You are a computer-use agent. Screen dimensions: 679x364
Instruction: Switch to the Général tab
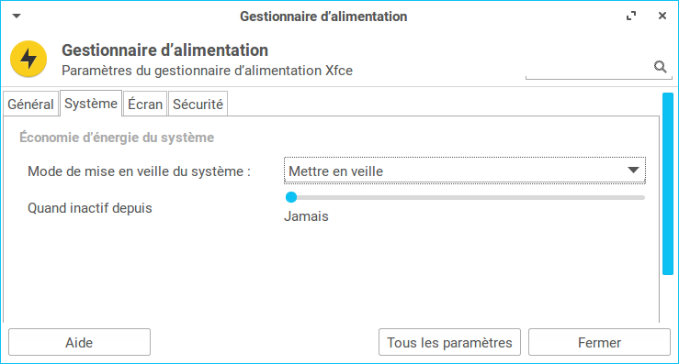coord(30,104)
